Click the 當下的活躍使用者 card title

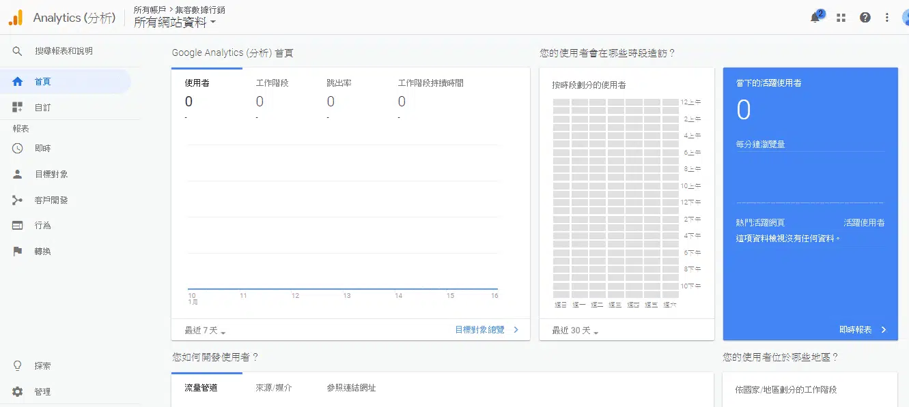coord(768,83)
